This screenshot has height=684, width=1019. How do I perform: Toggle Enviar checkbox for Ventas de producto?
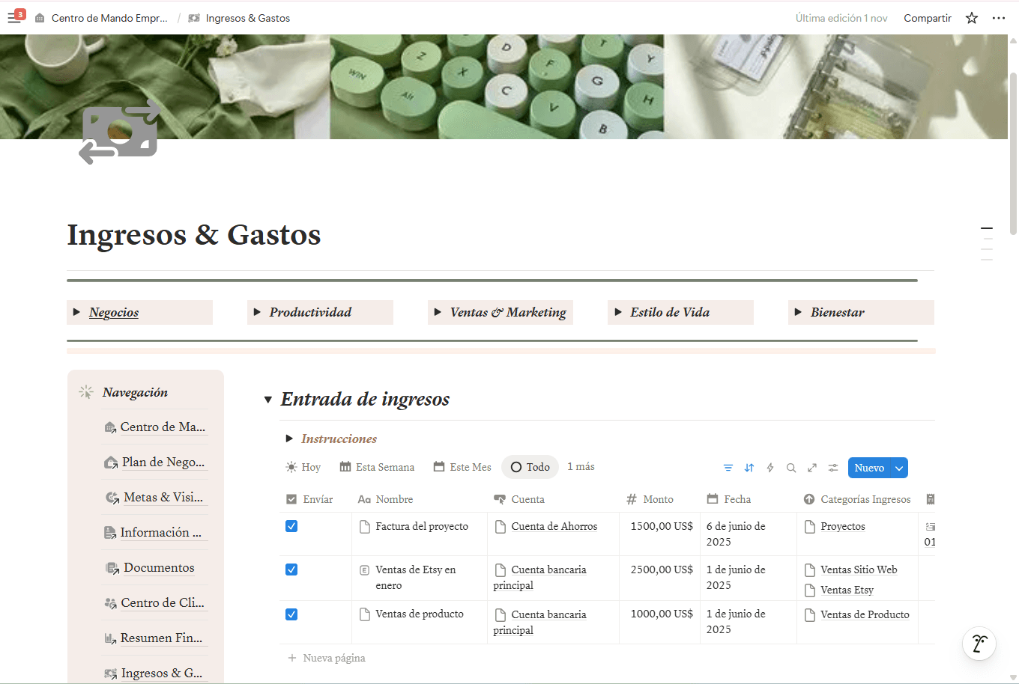tap(291, 614)
